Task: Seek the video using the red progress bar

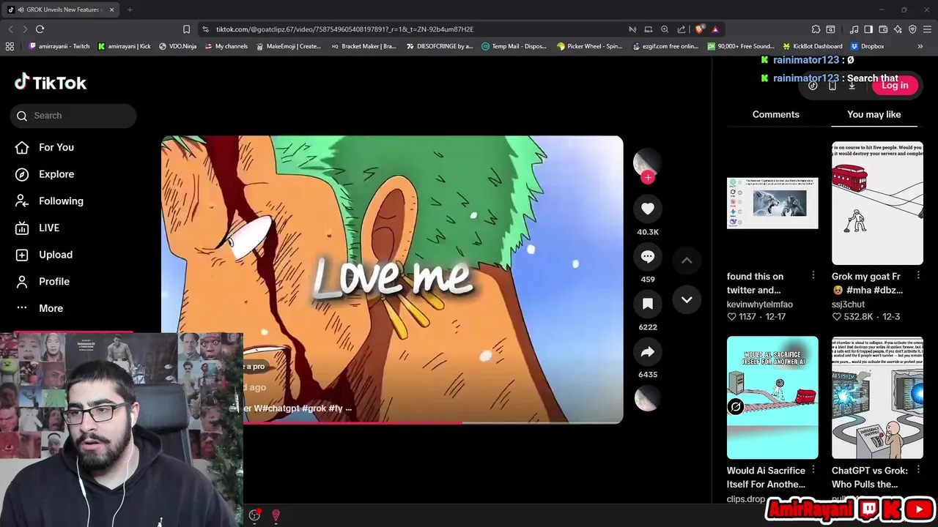Action: [x=392, y=422]
